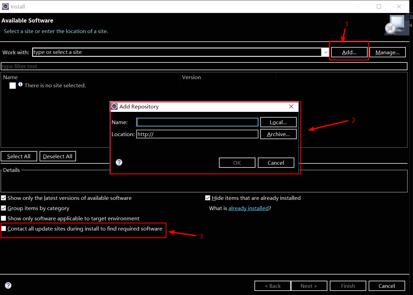Screen dimensions: 413x295
Task: Click the Eclipse icon in Install title bar
Action: coord(5,6)
